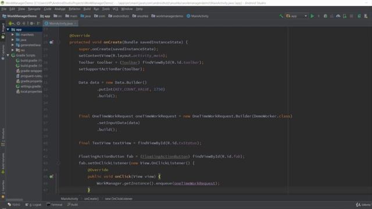Click the override gutter icon beside onCreate
Image resolution: width=372 pixels, height=209 pixels.
(51, 42)
